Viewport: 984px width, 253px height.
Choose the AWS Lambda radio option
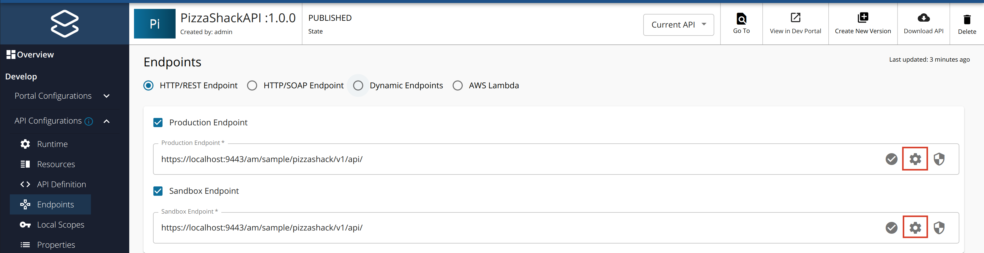click(458, 85)
